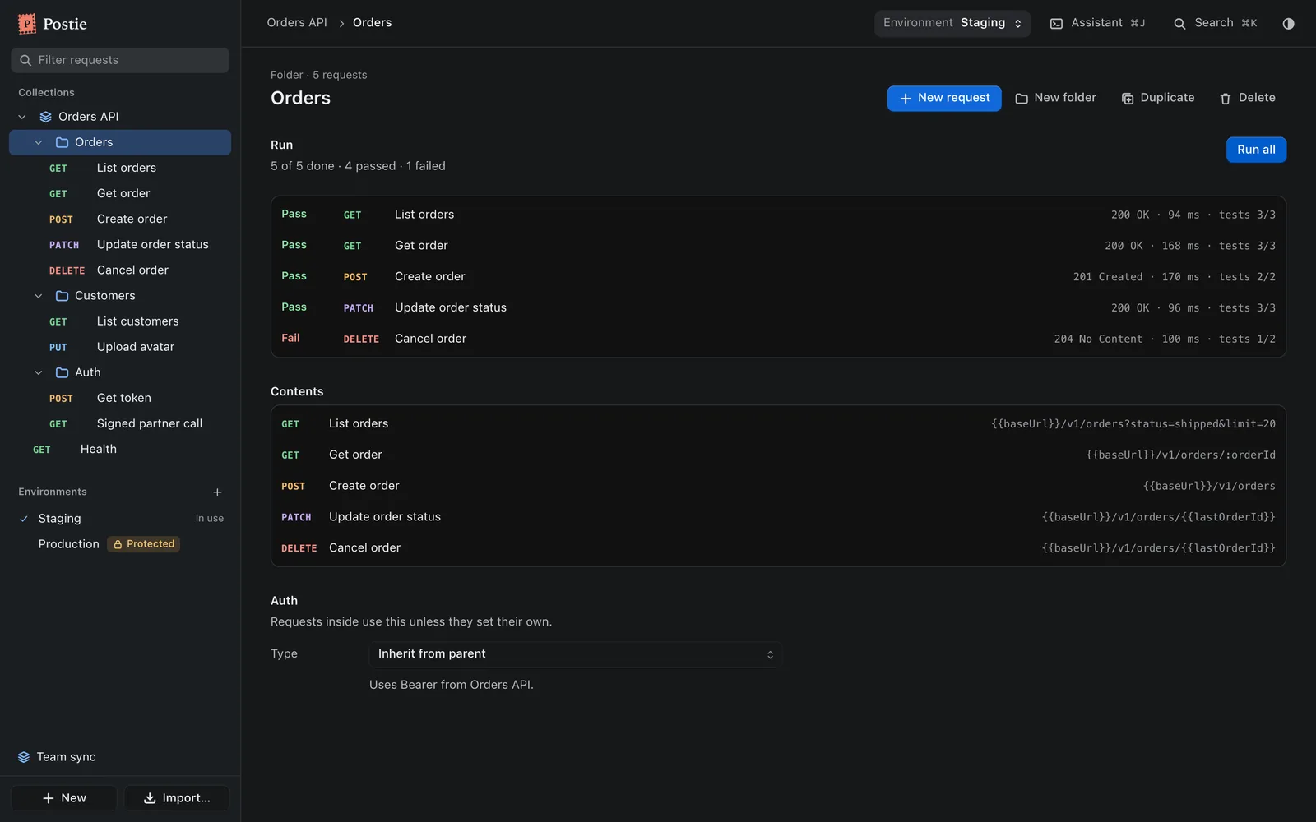
Task: Collapse the Auth folder chevron
Action: click(x=38, y=372)
